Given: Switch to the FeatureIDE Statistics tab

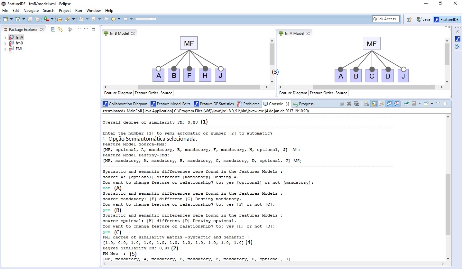Looking at the screenshot, I should coord(214,104).
